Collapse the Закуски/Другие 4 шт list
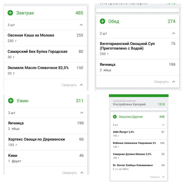Image resolution: width=185 pixels, height=185 pixels. (163, 125)
